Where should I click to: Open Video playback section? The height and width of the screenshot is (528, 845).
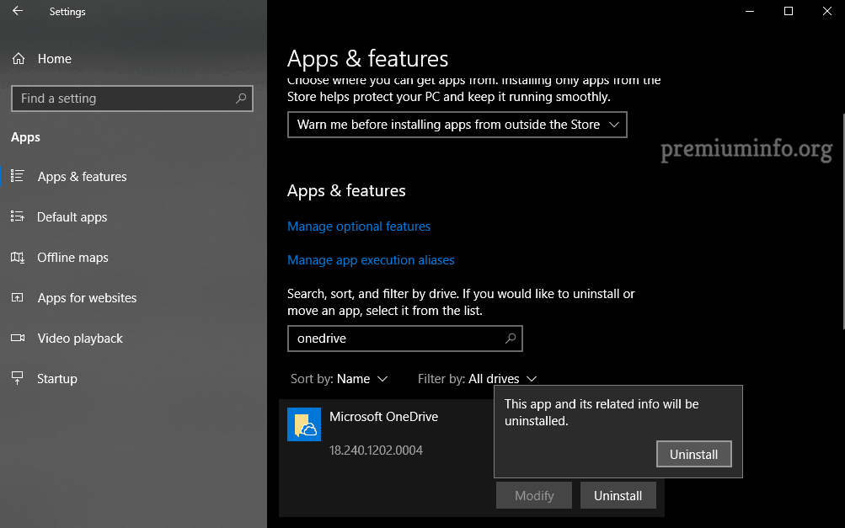click(x=80, y=339)
